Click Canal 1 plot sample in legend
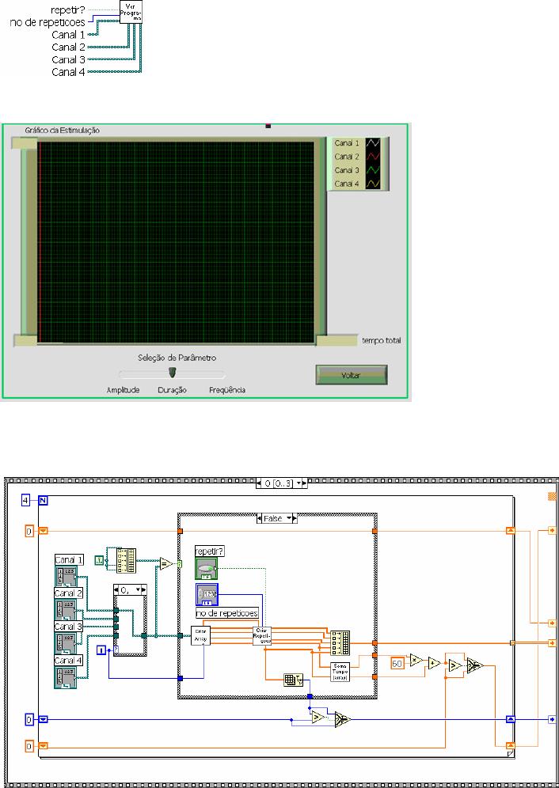The image size is (559, 788). point(372,143)
